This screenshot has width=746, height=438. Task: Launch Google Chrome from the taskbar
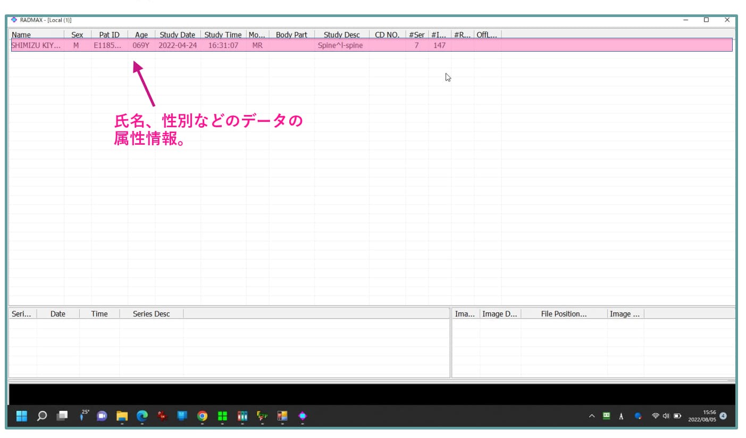pyautogui.click(x=202, y=416)
